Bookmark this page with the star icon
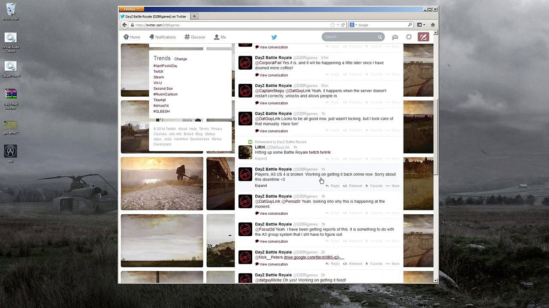549x308 pixels. click(x=332, y=25)
